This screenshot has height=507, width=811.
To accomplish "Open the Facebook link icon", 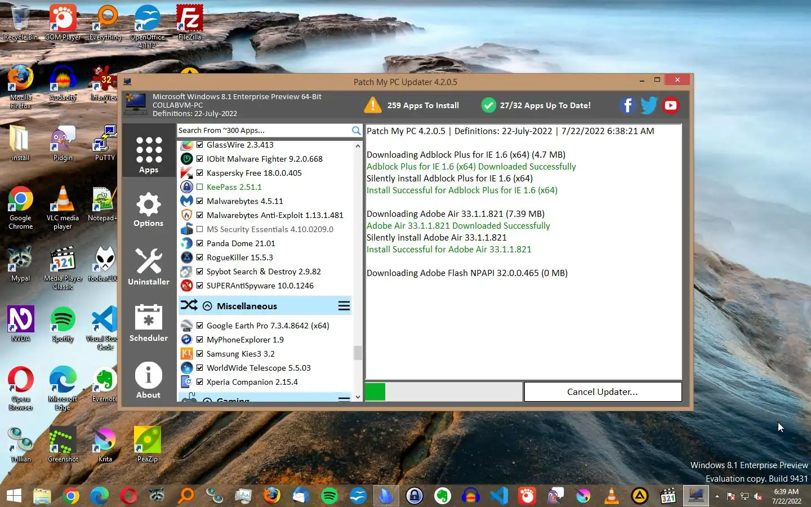I will pyautogui.click(x=627, y=105).
